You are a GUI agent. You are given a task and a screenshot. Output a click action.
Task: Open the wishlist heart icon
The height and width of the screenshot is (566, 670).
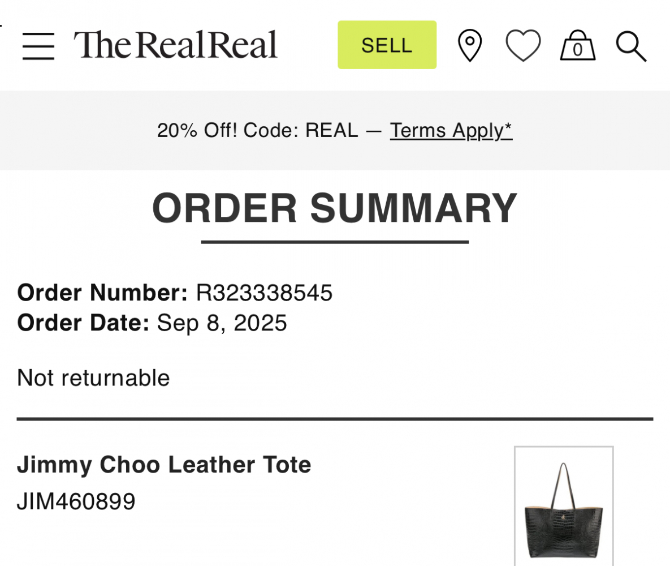(x=523, y=45)
